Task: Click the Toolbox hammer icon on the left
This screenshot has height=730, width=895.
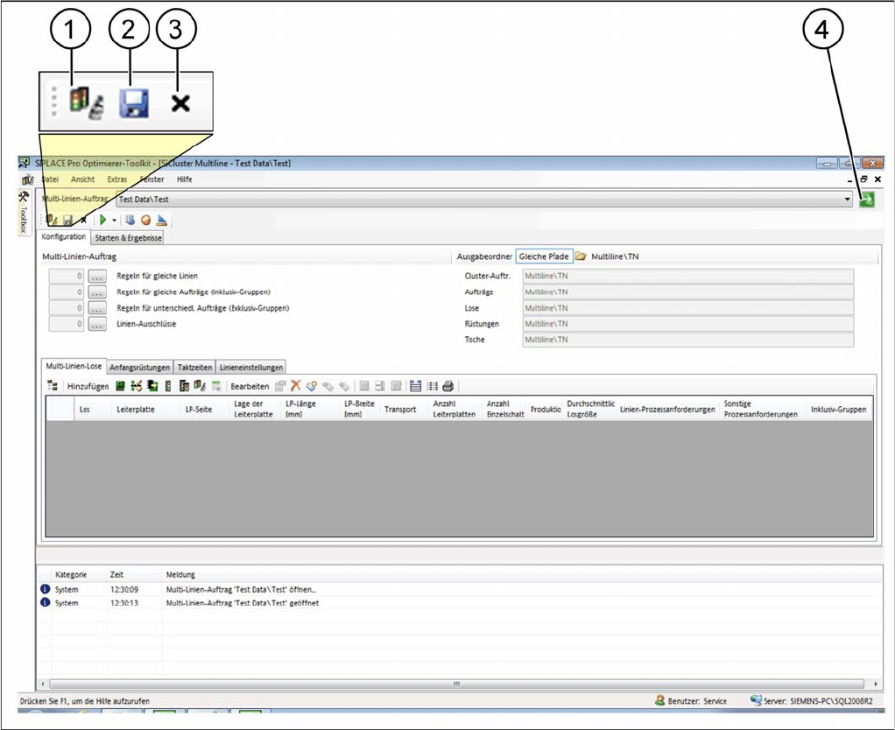Action: tap(24, 198)
